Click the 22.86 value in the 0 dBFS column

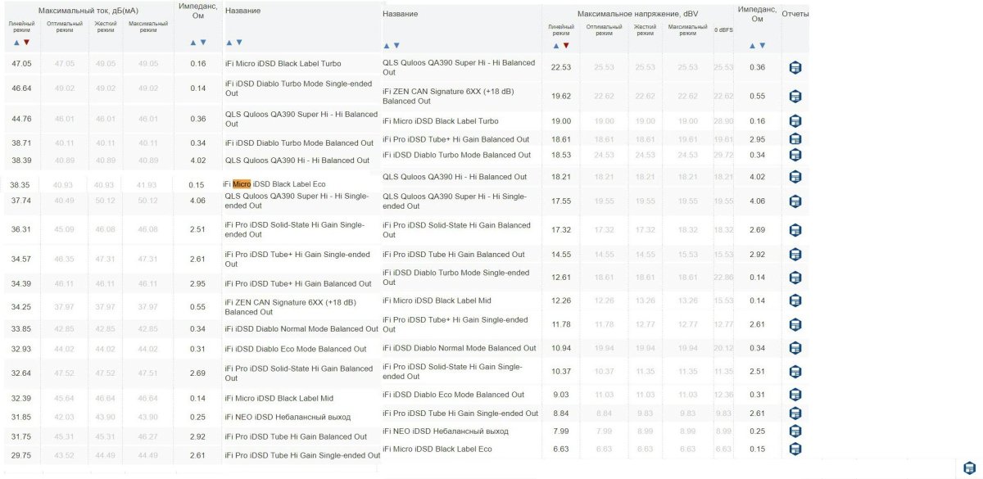[723, 278]
